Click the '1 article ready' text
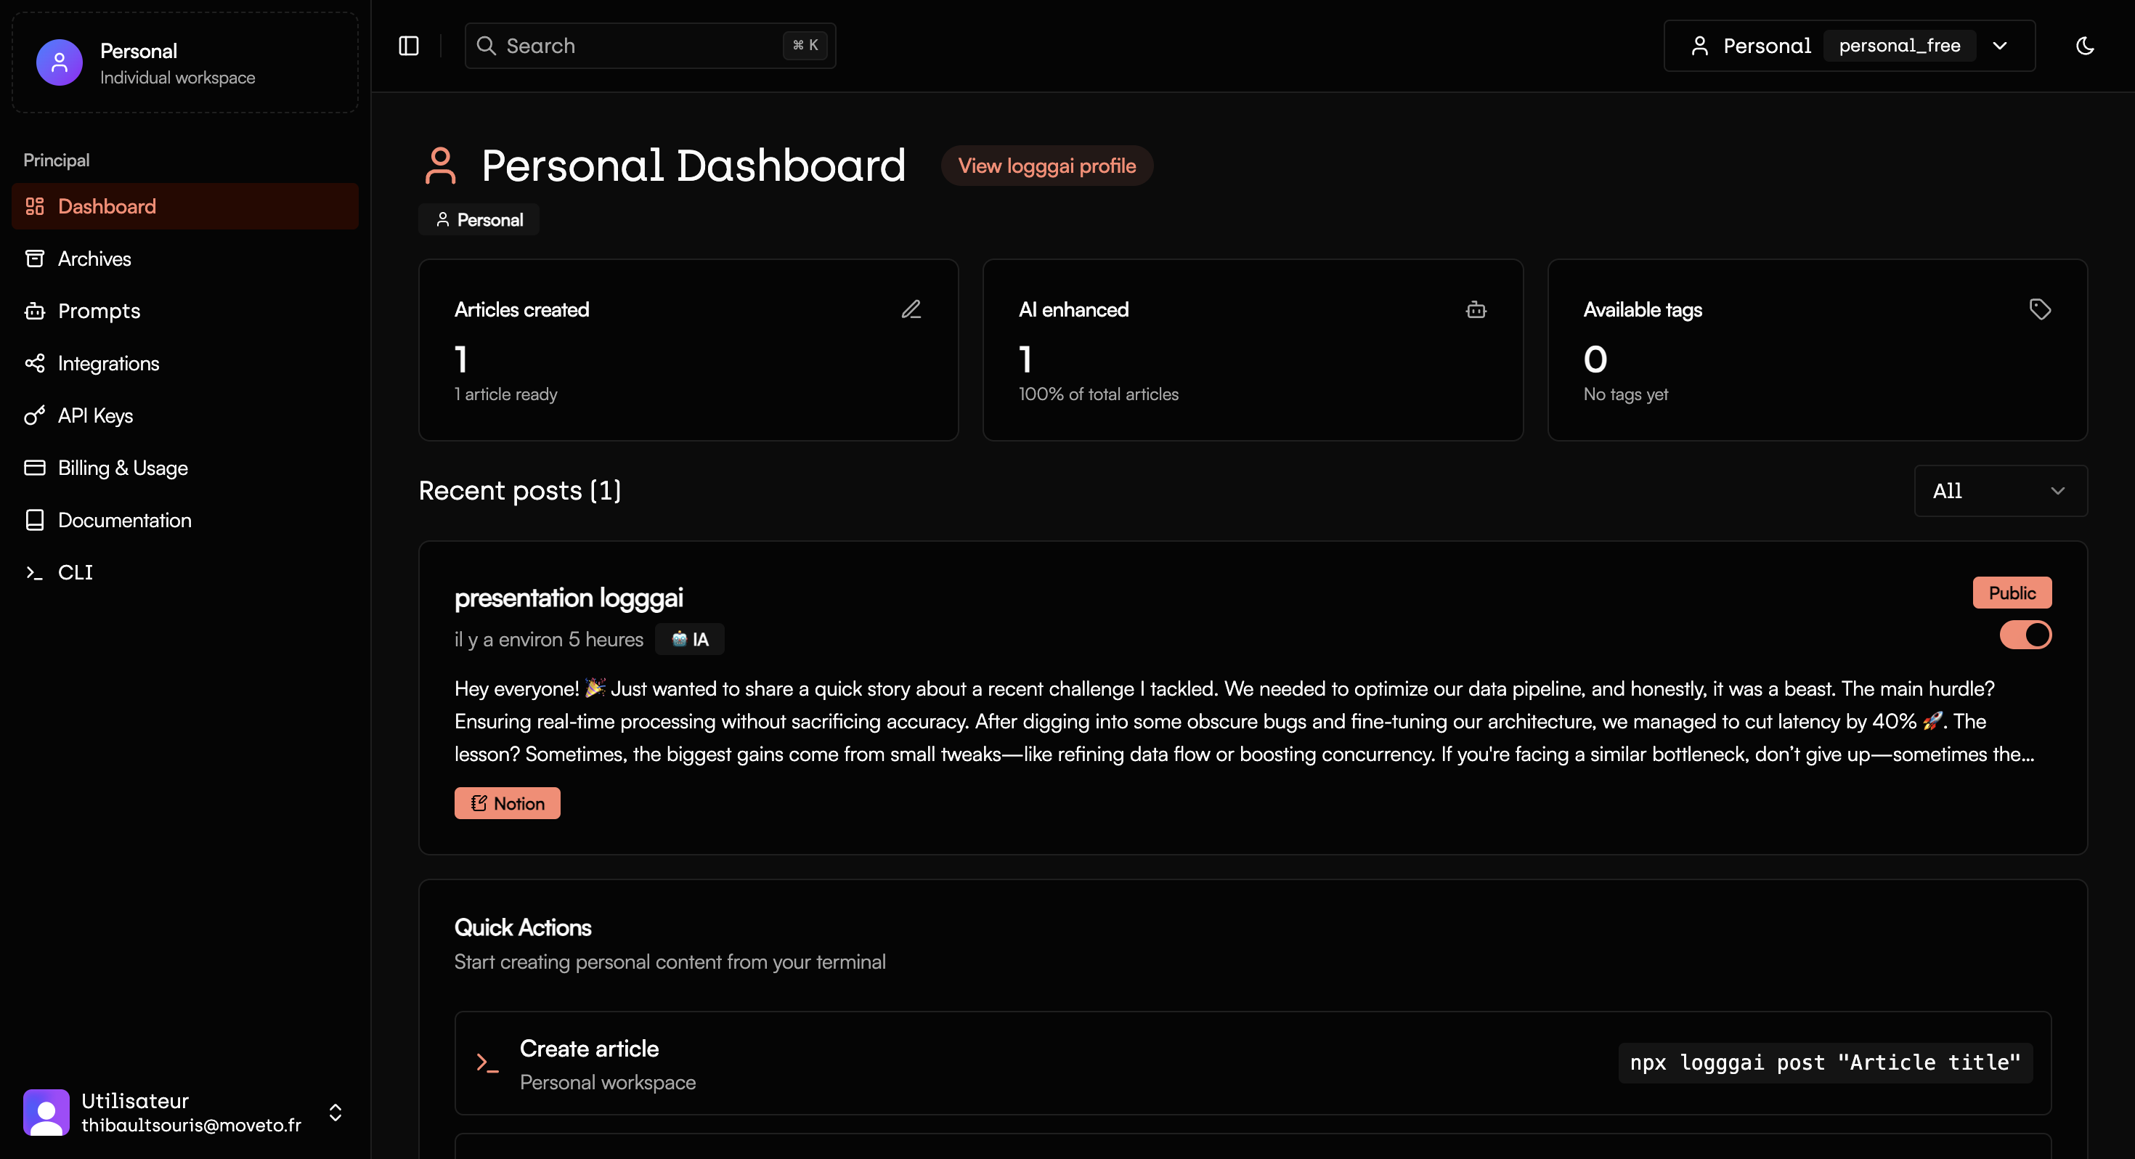 point(505,394)
